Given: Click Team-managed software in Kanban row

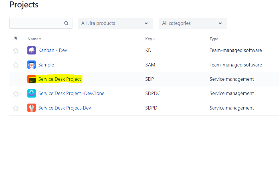Looking at the screenshot, I should tap(236, 50).
